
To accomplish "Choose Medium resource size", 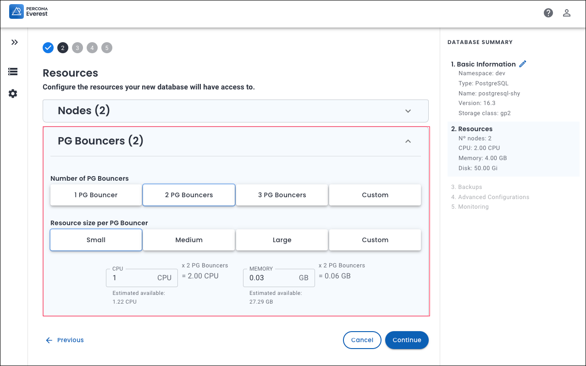I will (x=189, y=240).
